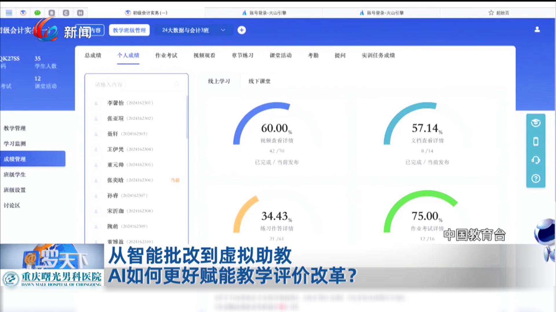Image resolution: width=556 pixels, height=312 pixels.
Task: Select the 线下课堂 tab
Action: coord(259,81)
